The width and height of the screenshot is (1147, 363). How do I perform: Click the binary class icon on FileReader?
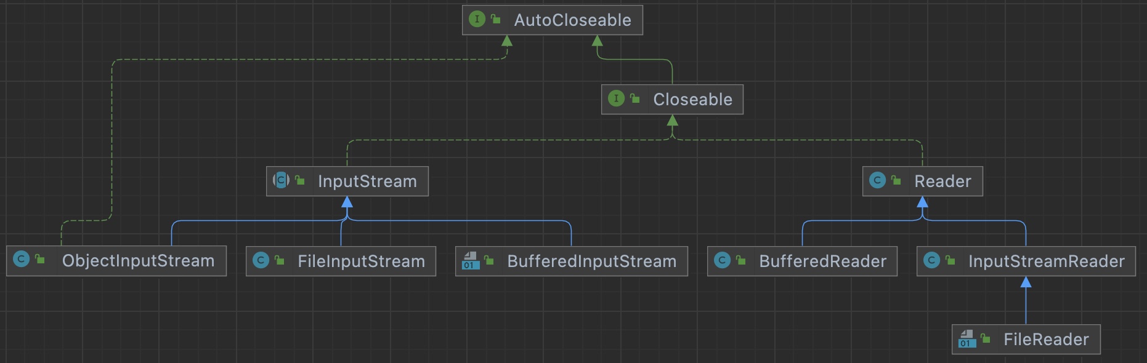coord(967,338)
